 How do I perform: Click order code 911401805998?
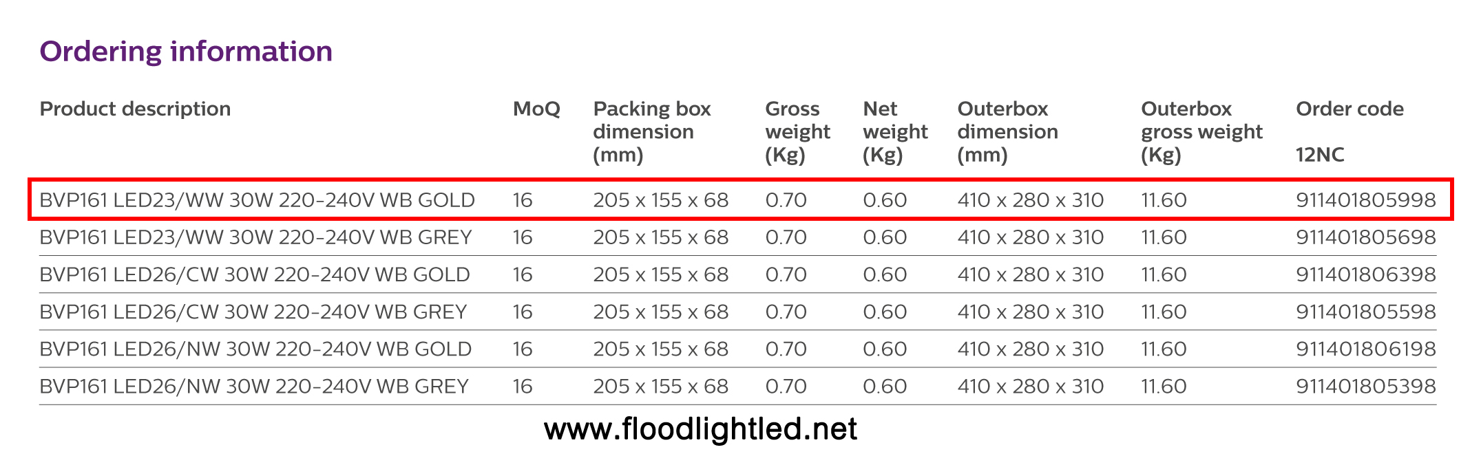(x=1366, y=200)
